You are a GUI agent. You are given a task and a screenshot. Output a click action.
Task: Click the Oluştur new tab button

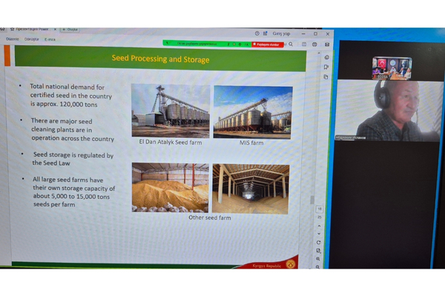coord(70,29)
